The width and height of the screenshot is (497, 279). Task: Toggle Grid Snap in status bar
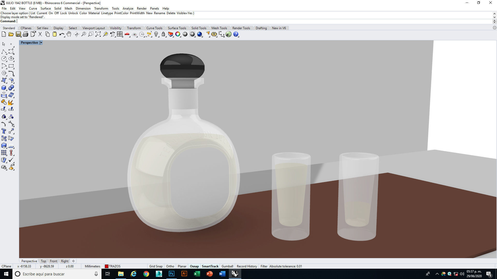click(156, 266)
